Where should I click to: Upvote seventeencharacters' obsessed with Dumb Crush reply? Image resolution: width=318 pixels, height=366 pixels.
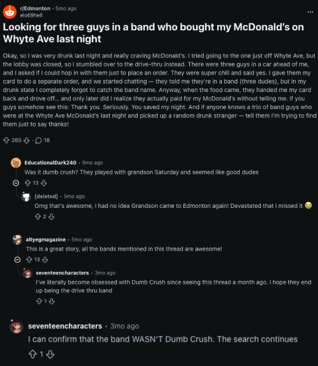point(39,301)
